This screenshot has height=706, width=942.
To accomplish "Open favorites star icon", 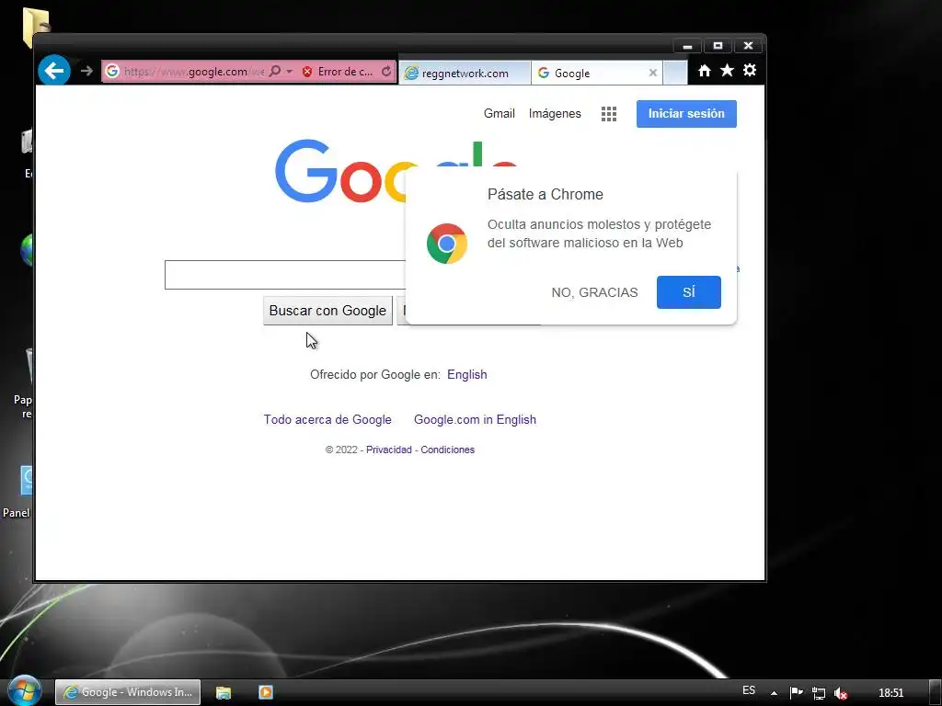I will (727, 71).
